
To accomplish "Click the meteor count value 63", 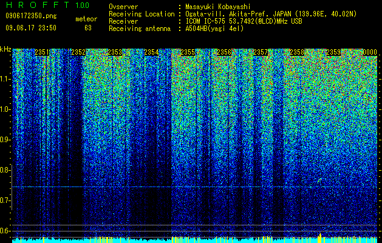I will coord(88,28).
